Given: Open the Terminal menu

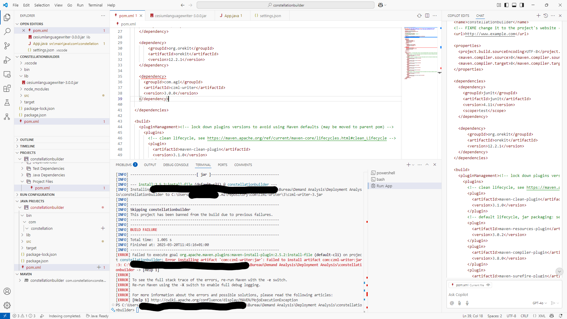Looking at the screenshot, I should [95, 5].
